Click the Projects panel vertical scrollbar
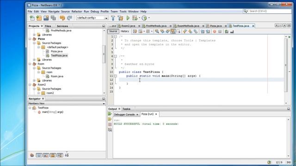This screenshot has width=296, height=166. coord(104,54)
